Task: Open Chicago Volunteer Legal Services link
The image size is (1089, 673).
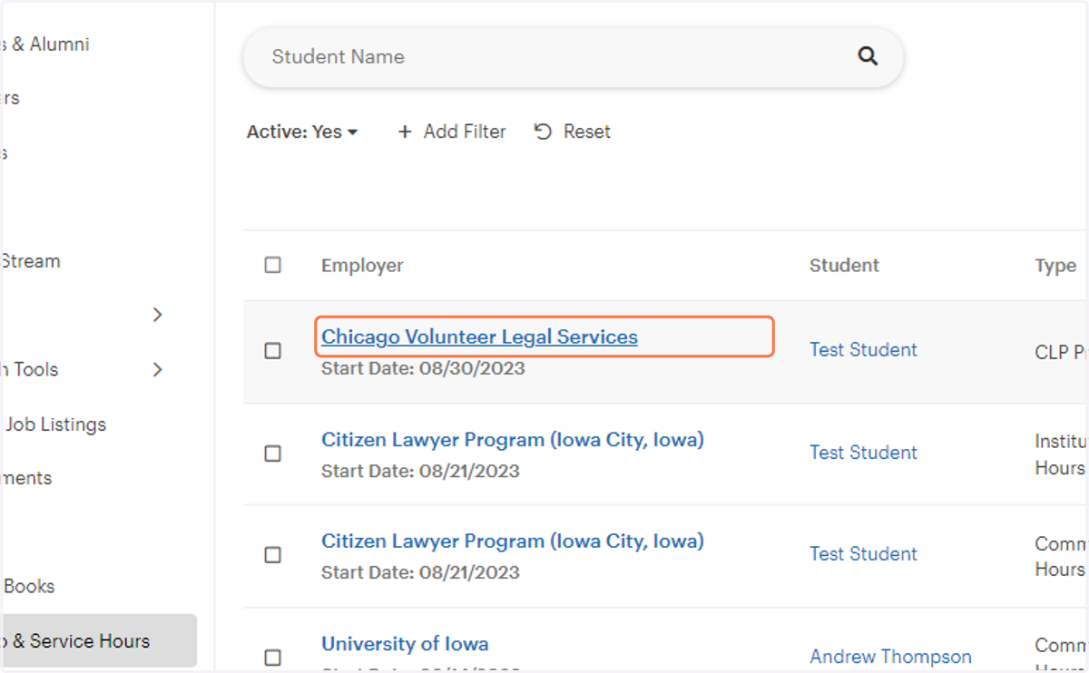Action: [479, 336]
